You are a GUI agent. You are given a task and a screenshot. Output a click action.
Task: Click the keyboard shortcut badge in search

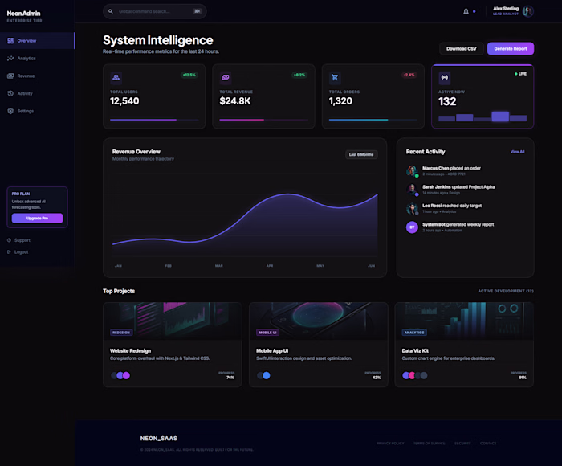tap(198, 11)
